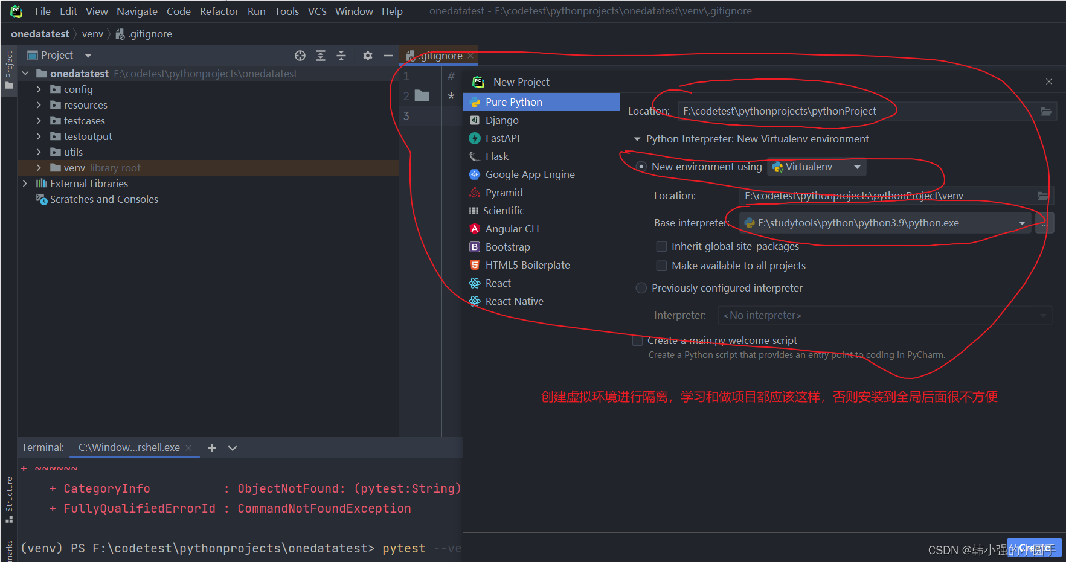Open terminal tab options chevron

pos(233,448)
